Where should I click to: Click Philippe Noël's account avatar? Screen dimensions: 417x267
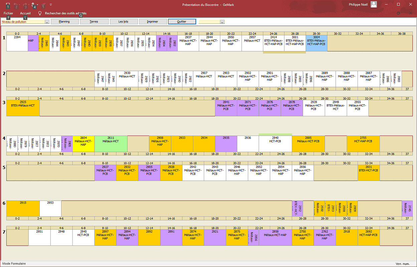(x=374, y=4)
